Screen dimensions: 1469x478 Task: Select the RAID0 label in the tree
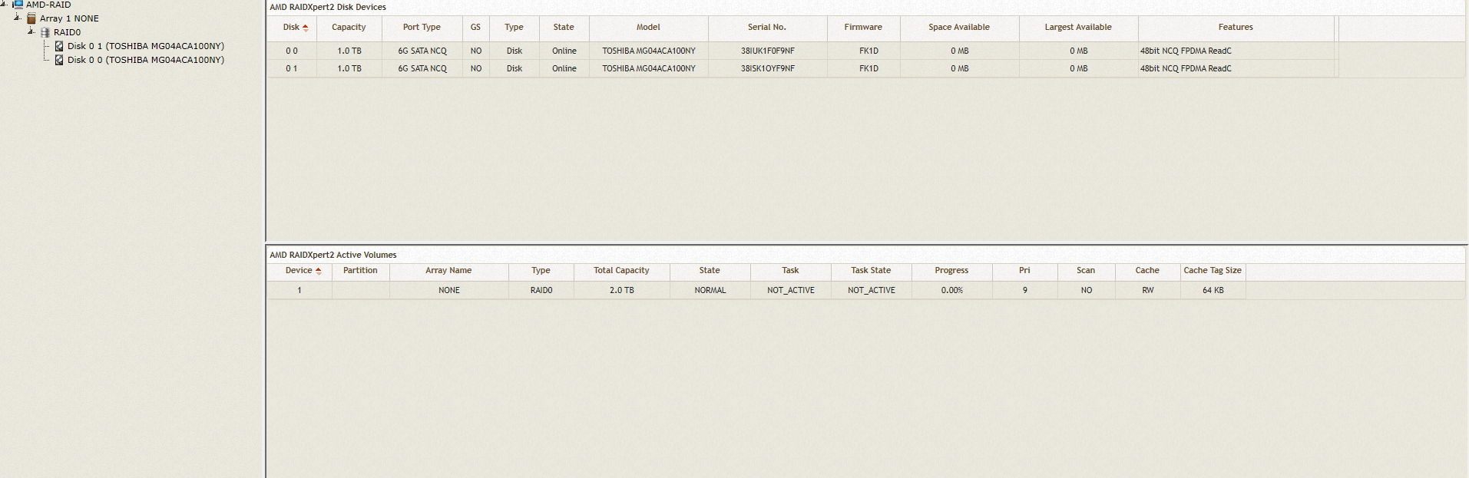click(x=67, y=32)
